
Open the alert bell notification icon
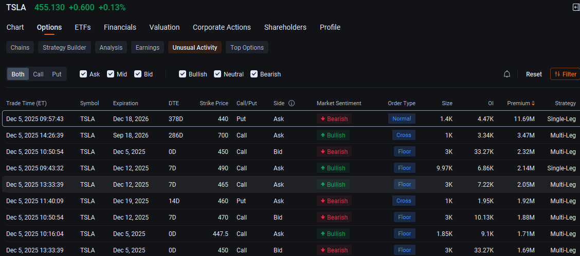pos(507,74)
